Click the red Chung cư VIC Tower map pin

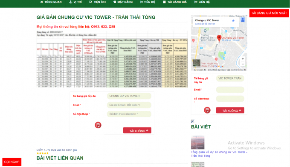[x=219, y=38]
